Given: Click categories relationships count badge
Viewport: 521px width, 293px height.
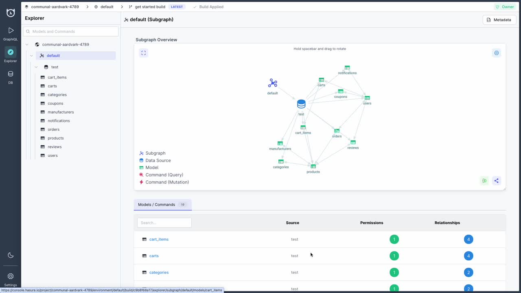Looking at the screenshot, I should pos(468,273).
